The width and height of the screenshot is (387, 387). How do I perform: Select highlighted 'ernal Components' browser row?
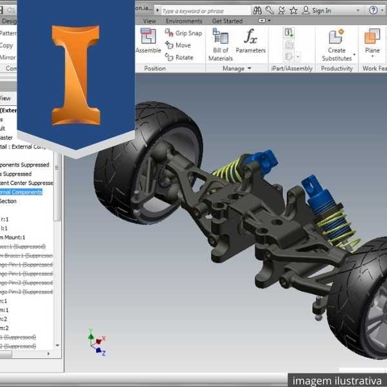[21, 192]
